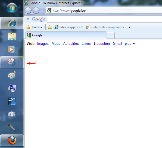Open the Windows Start orb
This screenshot has width=162, height=148.
click(x=12, y=8)
